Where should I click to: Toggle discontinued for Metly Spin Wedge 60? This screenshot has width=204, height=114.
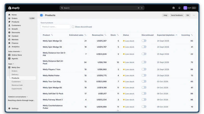pos(144,87)
